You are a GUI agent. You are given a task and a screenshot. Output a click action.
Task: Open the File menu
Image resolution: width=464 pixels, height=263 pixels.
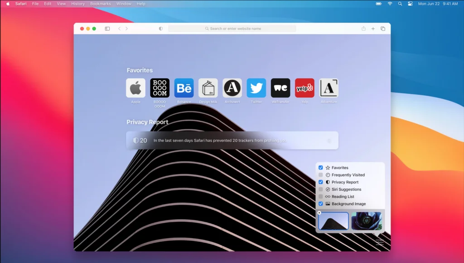pyautogui.click(x=35, y=4)
